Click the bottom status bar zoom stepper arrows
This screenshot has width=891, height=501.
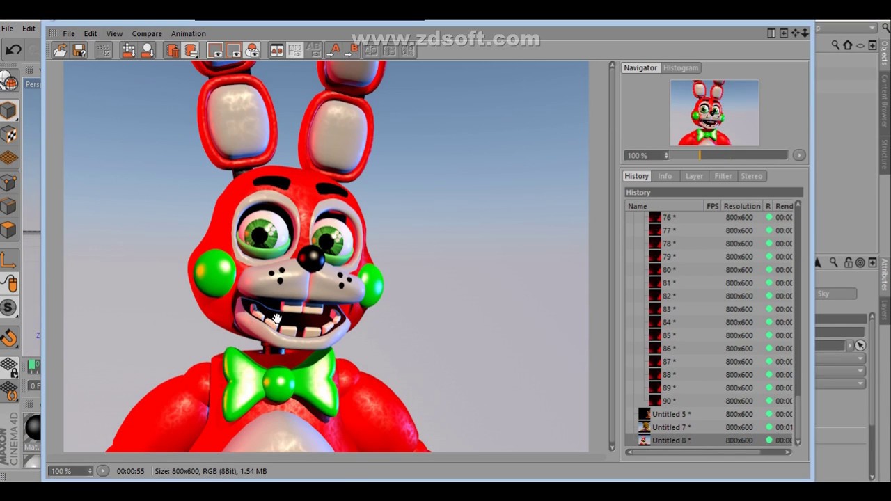(90, 471)
